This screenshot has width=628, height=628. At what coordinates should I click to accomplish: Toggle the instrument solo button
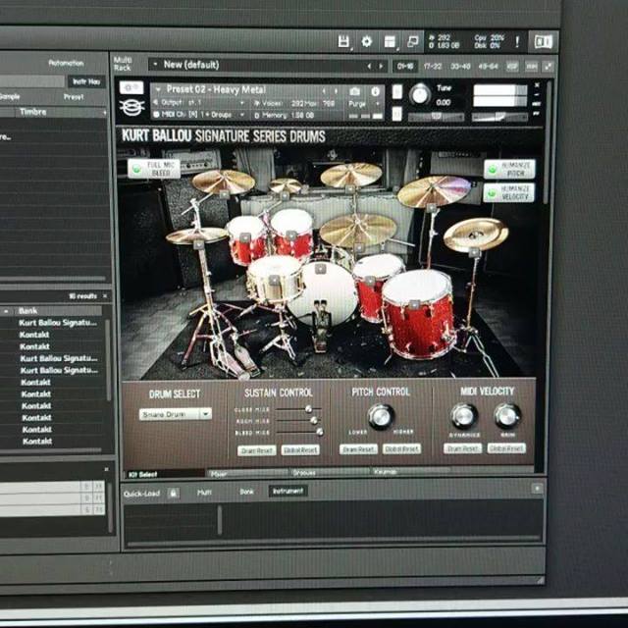[x=396, y=91]
